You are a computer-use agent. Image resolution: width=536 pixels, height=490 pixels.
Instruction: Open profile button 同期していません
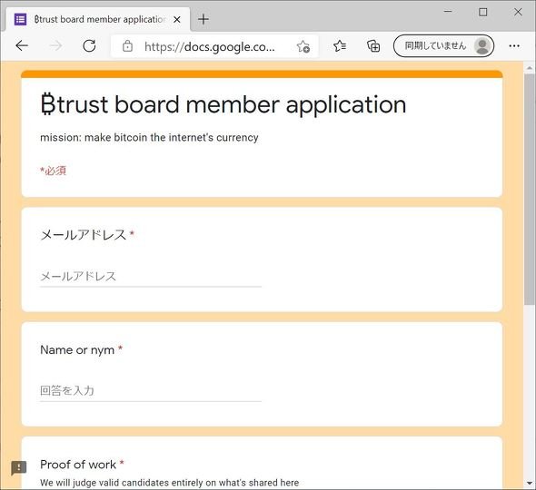pyautogui.click(x=443, y=45)
